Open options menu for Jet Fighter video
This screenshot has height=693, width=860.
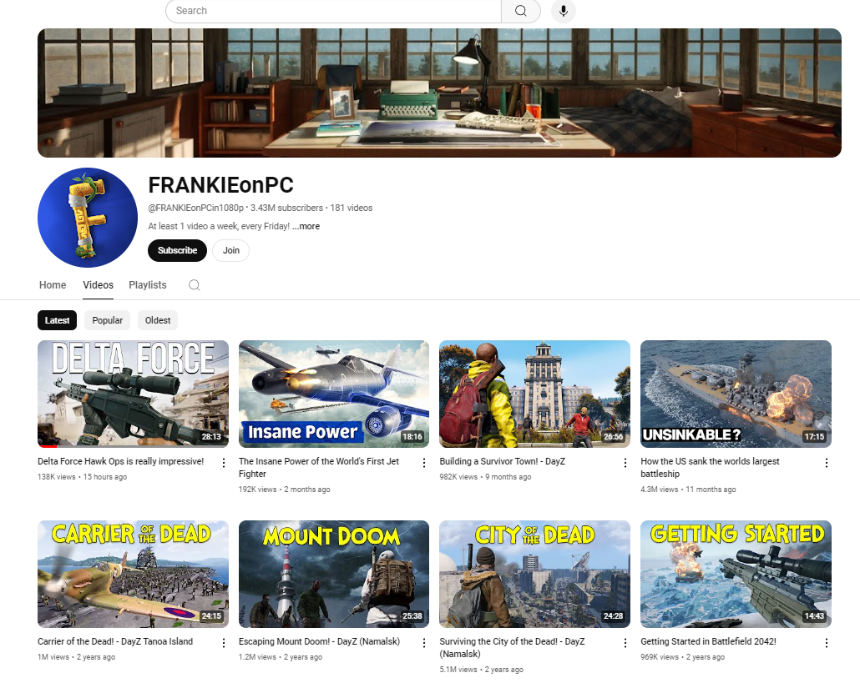(x=424, y=463)
